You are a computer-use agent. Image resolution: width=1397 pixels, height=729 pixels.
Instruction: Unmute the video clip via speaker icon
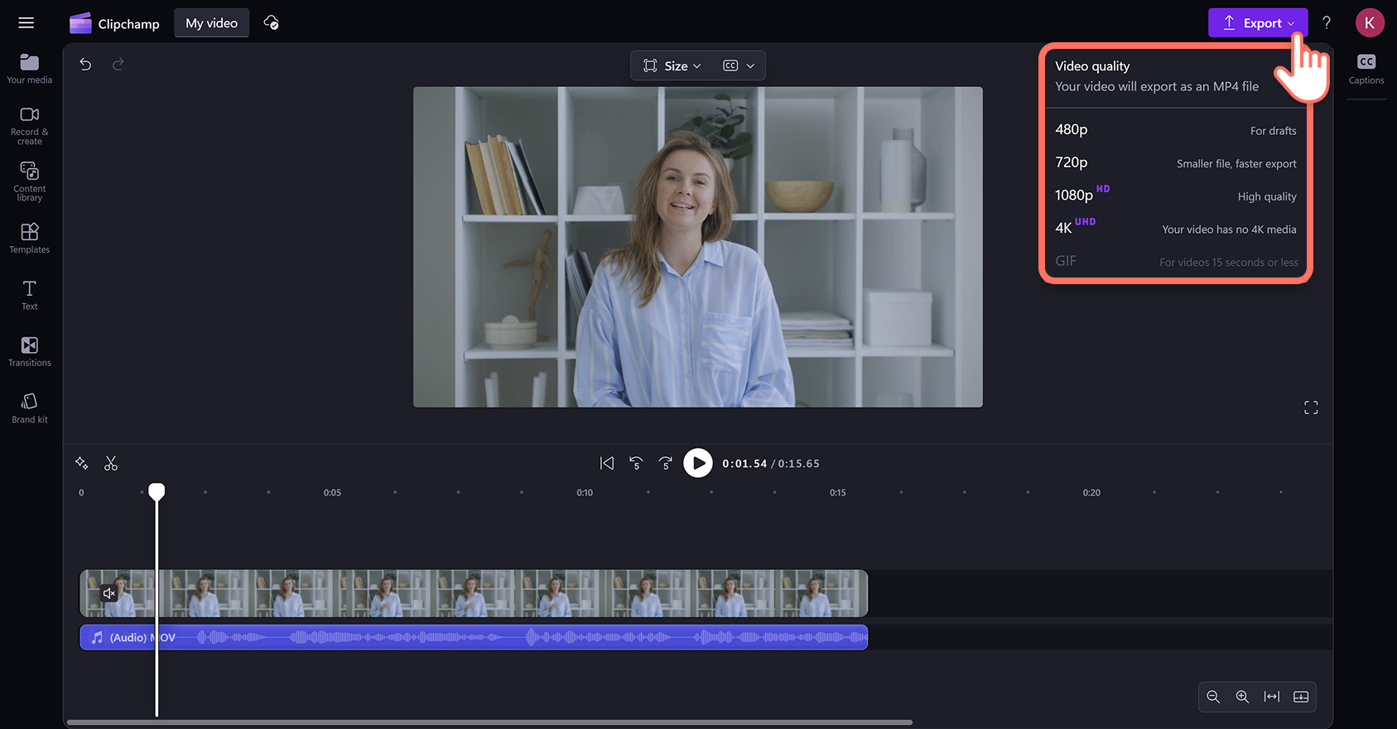[108, 593]
